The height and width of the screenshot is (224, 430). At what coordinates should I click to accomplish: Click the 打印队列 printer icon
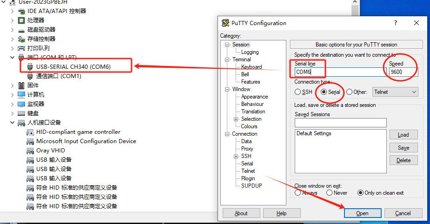tap(21, 48)
